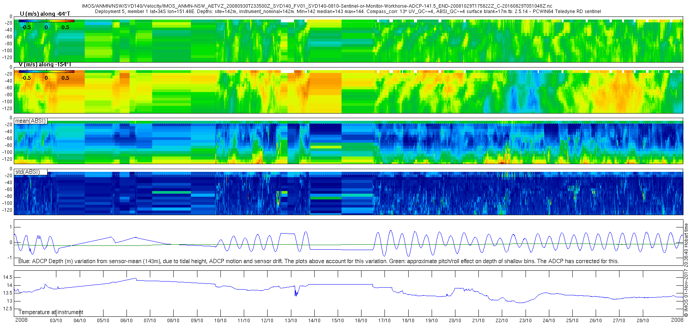Click the '10/10' date tick label
This screenshot has width=690, height=326.
click(x=220, y=321)
